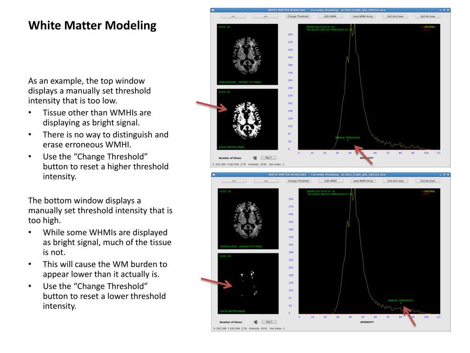Screen dimensions: 470x353
Task: Click 'Intensity: -9191' status in bottom window
Action: tap(258, 329)
